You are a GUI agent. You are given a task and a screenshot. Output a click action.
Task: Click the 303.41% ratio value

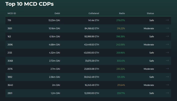click(121, 61)
